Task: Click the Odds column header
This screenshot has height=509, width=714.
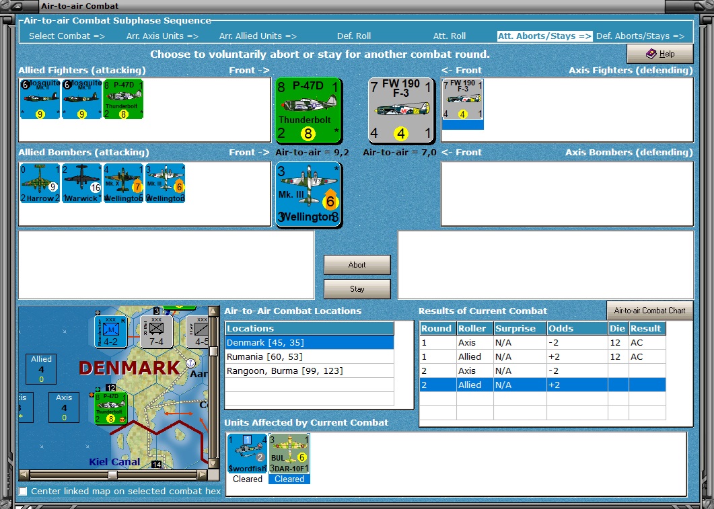Action: pos(577,328)
